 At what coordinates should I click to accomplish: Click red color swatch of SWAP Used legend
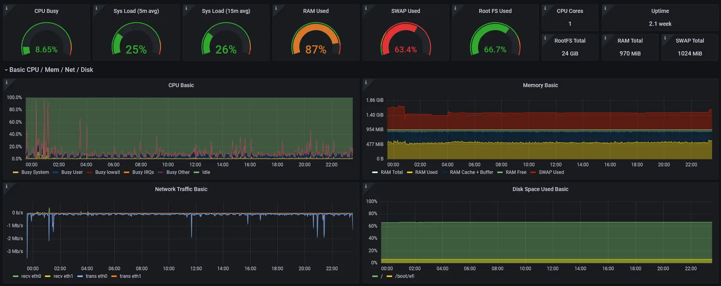coord(533,172)
